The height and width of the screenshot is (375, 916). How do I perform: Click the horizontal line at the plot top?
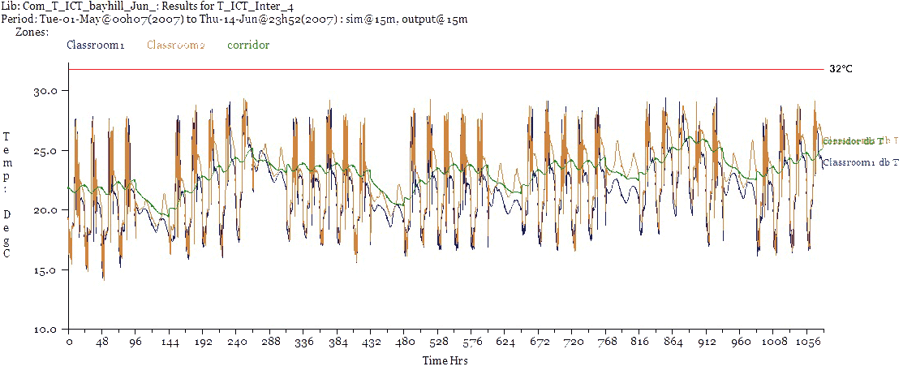click(445, 71)
